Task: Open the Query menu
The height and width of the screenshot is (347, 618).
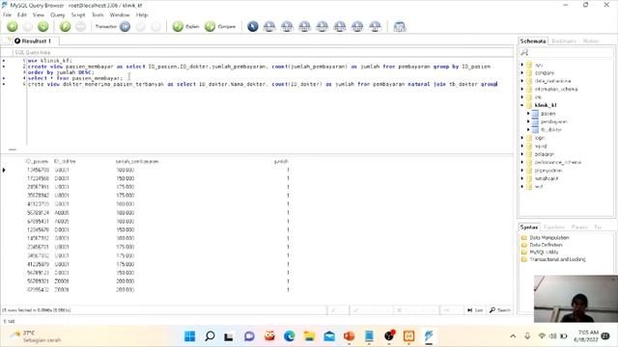Action: (58, 15)
